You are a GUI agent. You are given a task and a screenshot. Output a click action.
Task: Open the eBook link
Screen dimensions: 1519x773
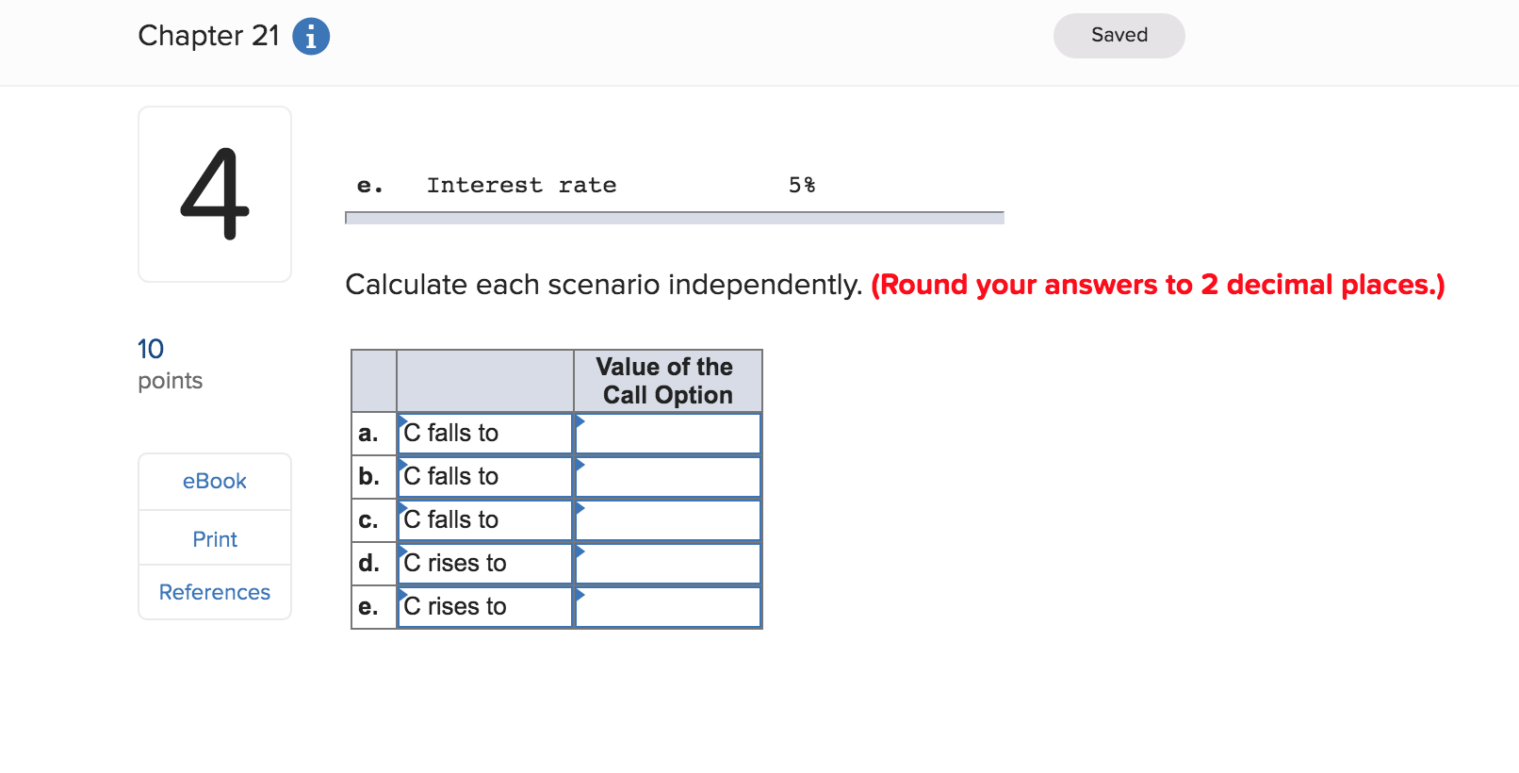coord(214,481)
